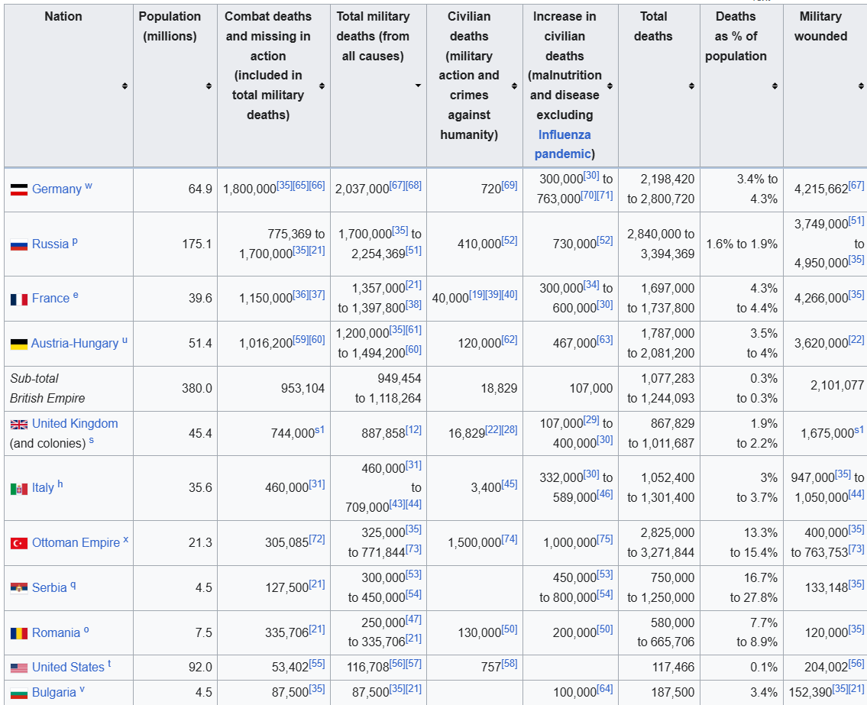Image resolution: width=867 pixels, height=705 pixels.
Task: Click the Austria-Hungary flag icon
Action: (19, 344)
